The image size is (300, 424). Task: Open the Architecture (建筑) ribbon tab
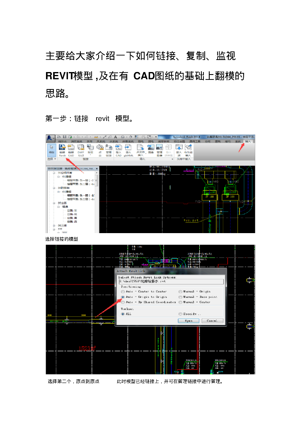[x=218, y=142]
